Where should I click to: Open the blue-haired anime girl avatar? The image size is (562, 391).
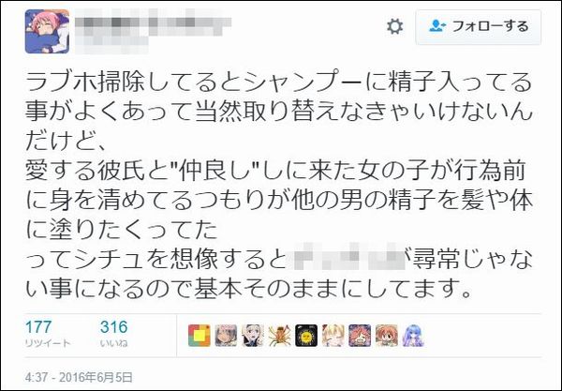point(413,336)
